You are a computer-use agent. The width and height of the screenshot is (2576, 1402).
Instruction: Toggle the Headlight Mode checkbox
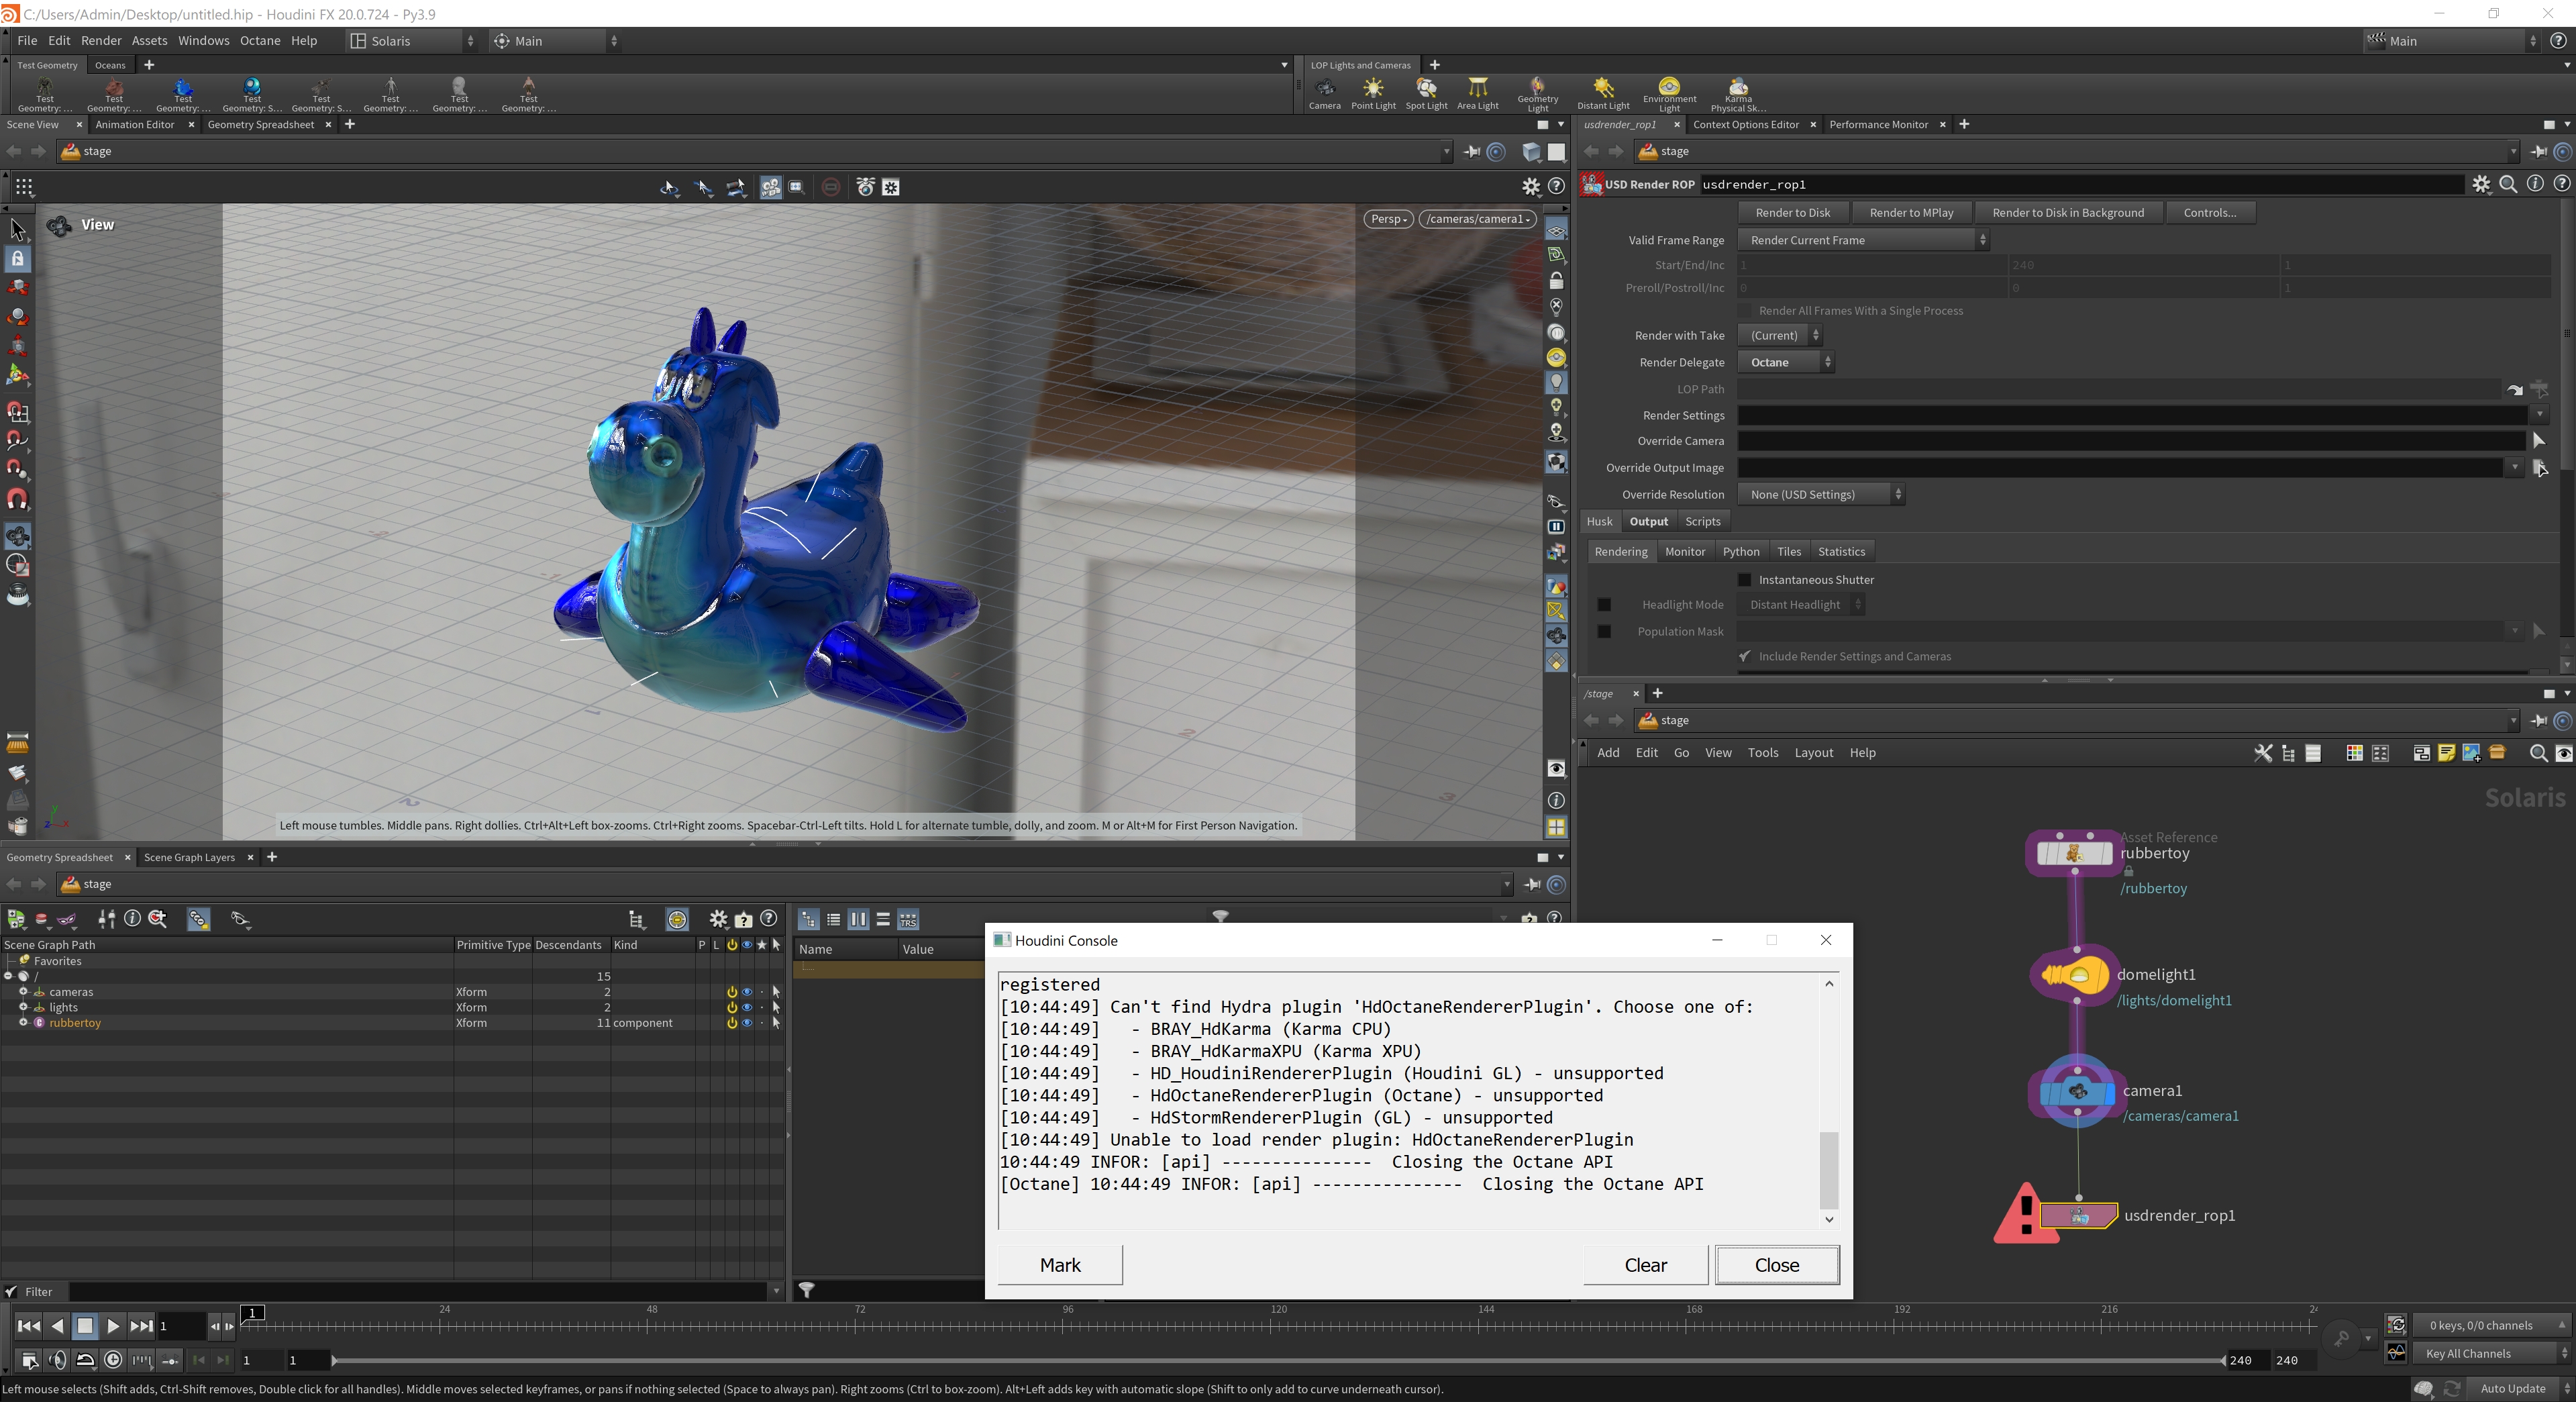1604,605
